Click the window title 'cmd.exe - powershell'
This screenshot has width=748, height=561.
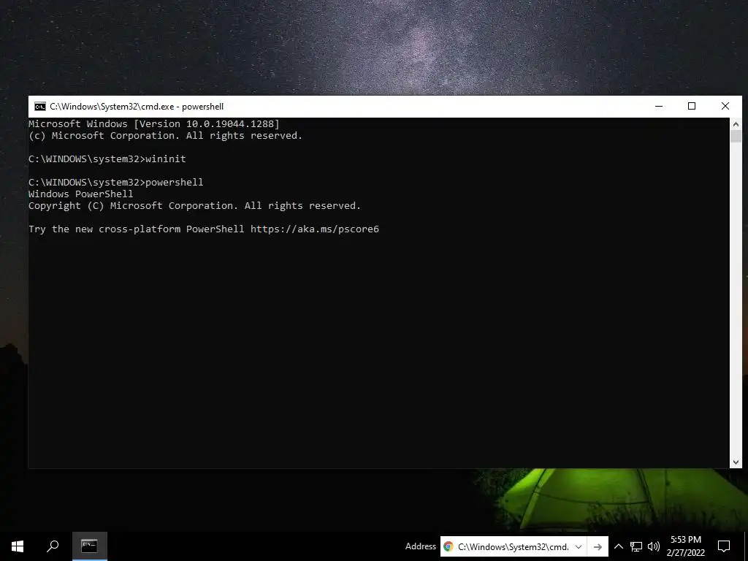[x=137, y=107]
